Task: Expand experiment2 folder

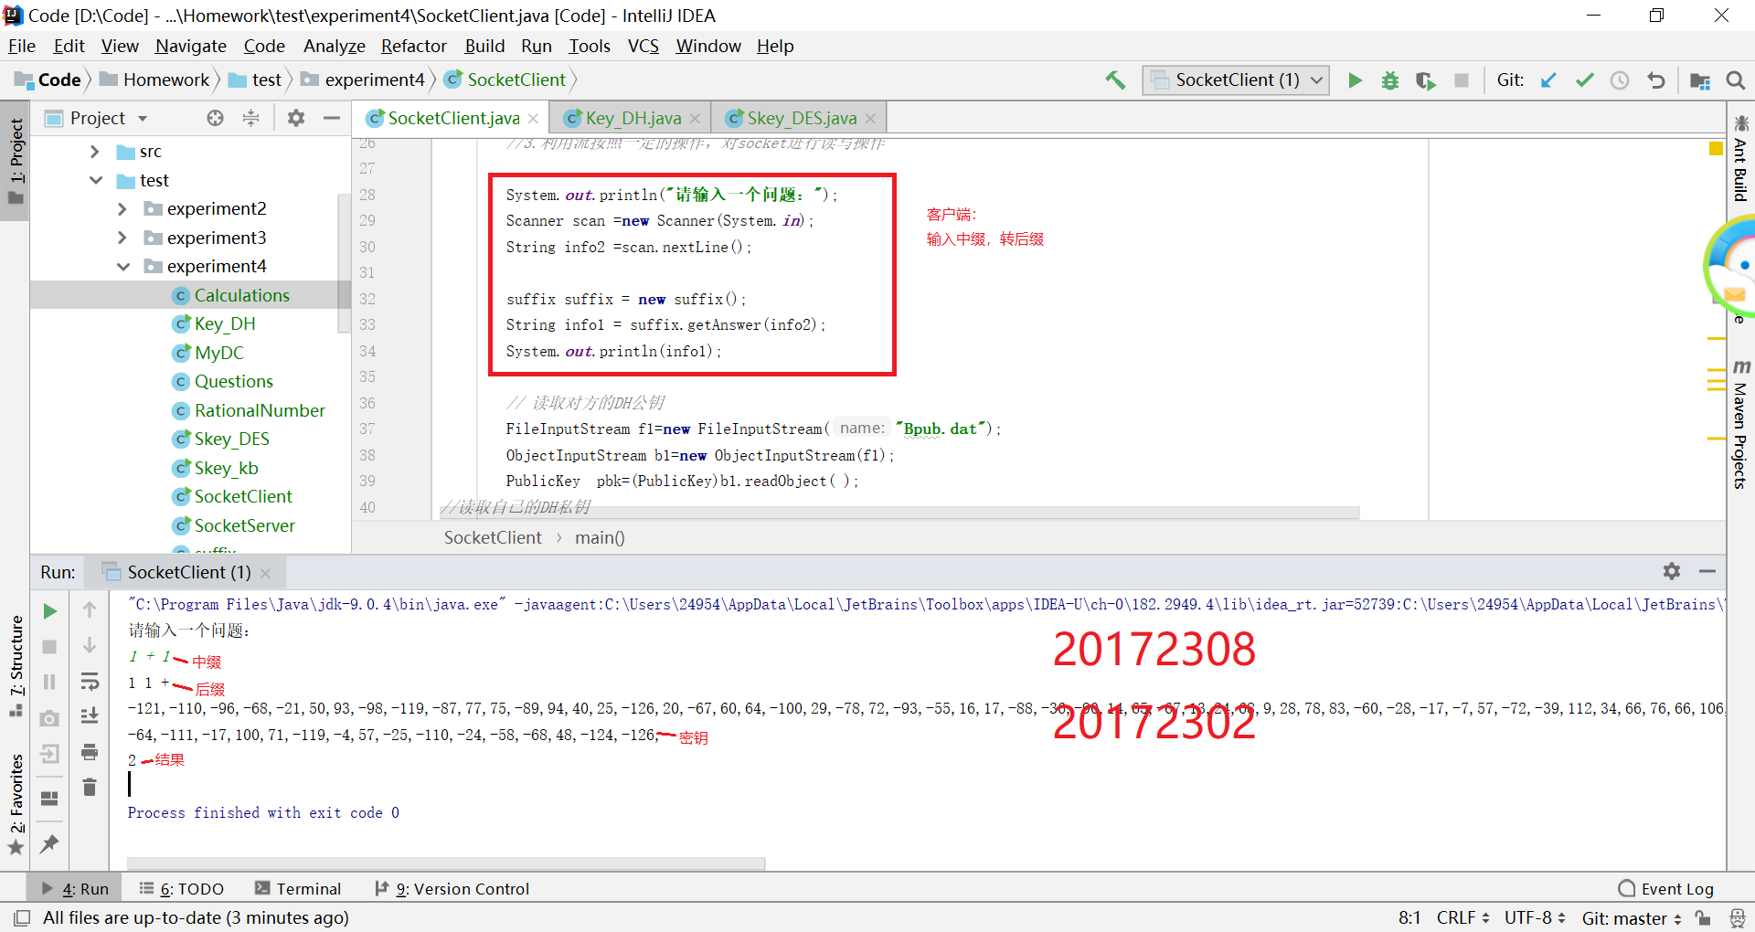Action: pos(122,209)
